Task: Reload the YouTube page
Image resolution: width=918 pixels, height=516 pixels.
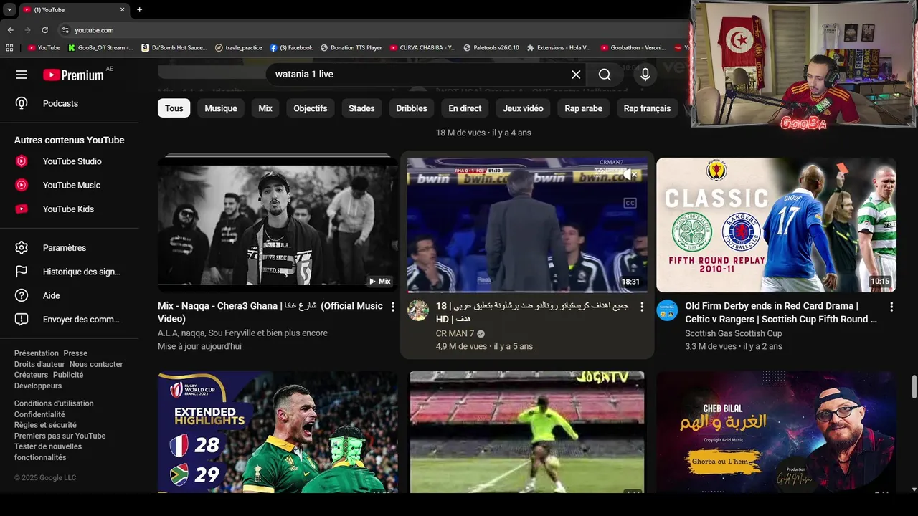Action: click(x=44, y=30)
